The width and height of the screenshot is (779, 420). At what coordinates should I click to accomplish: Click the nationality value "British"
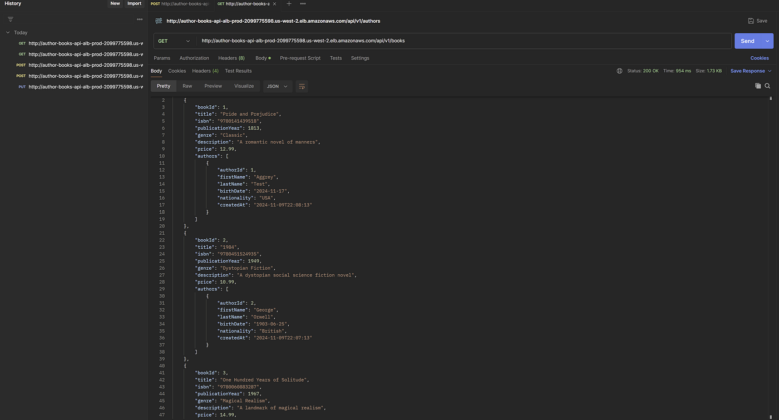pos(272,331)
